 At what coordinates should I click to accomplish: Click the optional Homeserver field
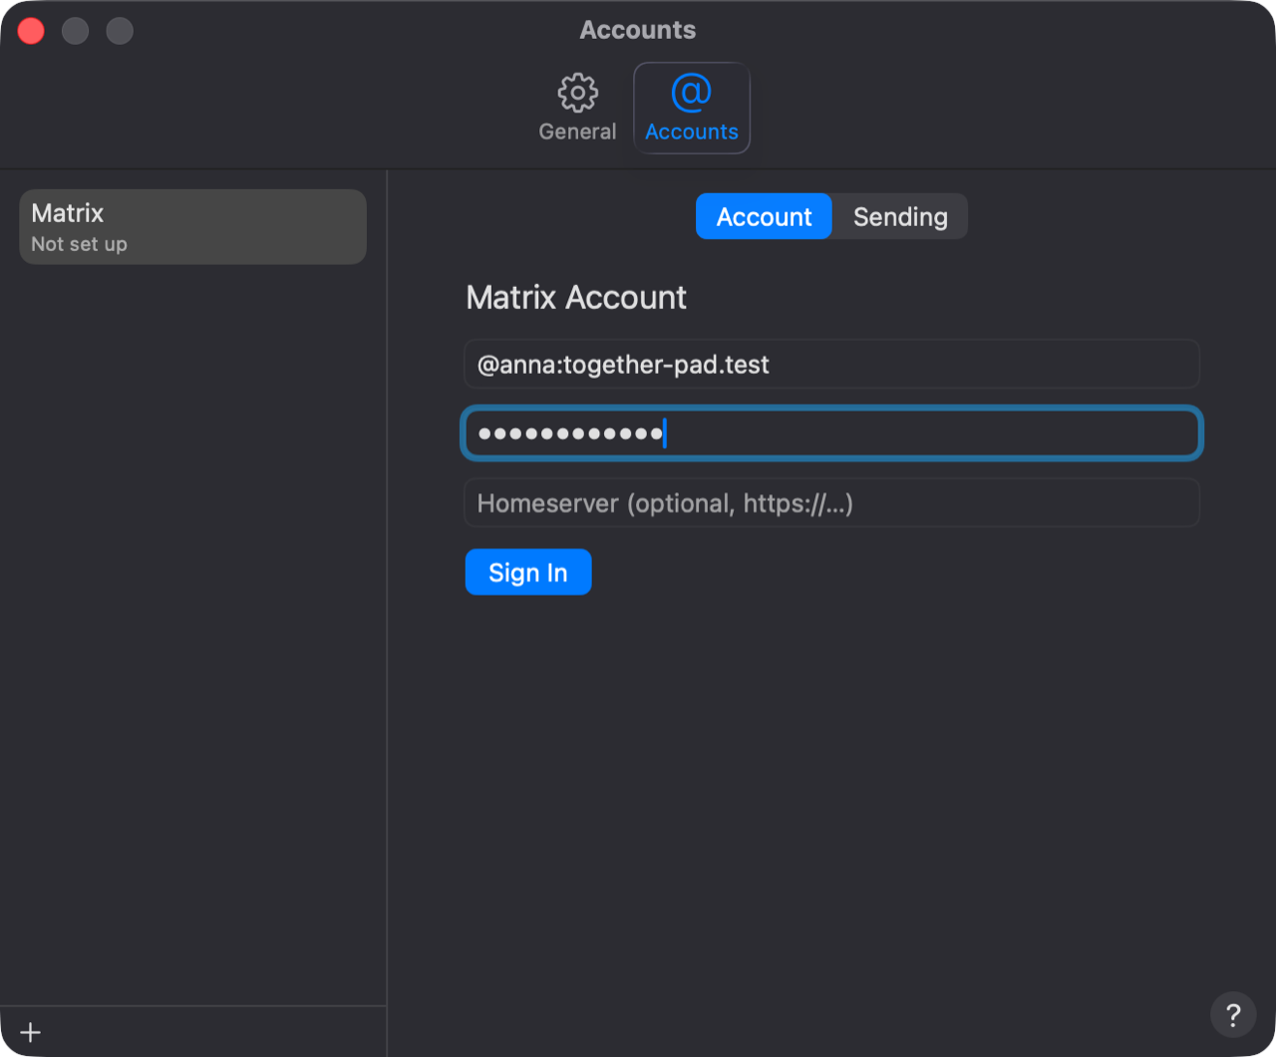coord(831,503)
